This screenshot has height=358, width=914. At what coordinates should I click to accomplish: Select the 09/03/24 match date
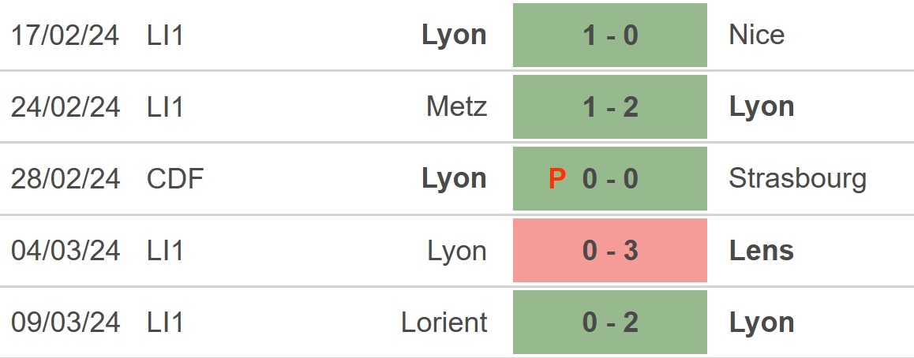coord(66,322)
